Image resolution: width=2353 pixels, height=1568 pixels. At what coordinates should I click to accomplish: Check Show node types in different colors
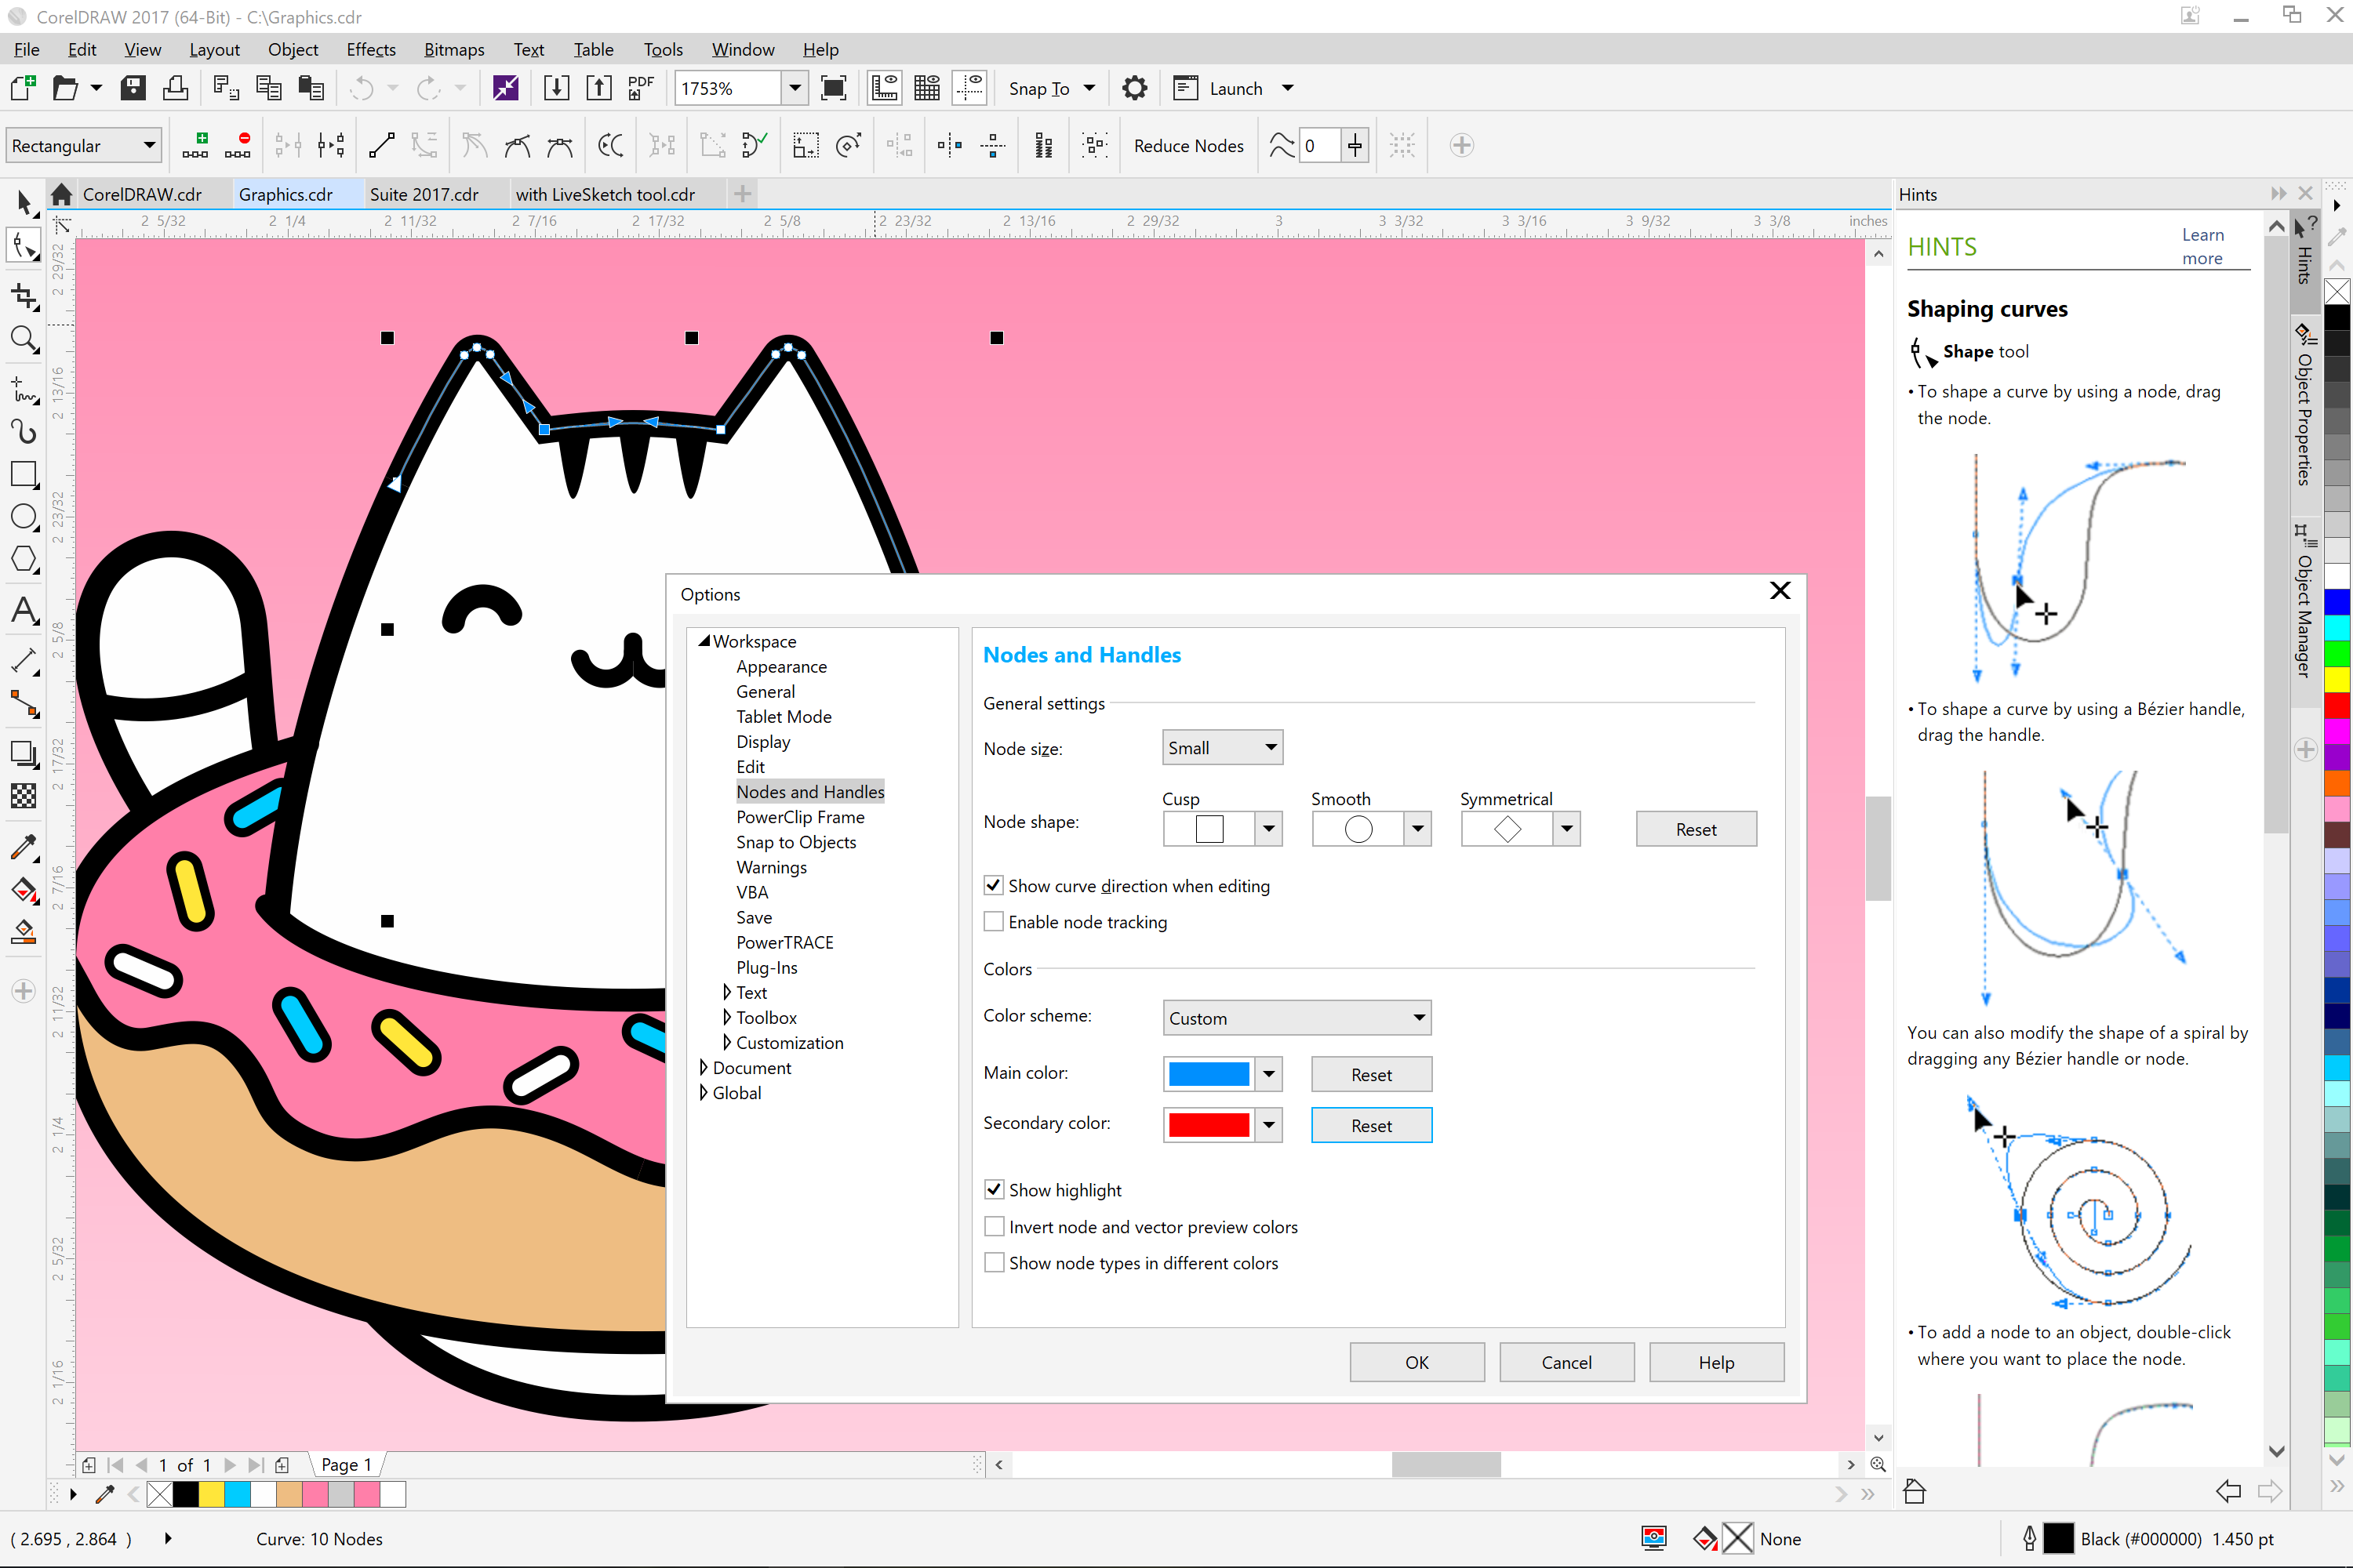click(x=994, y=1262)
